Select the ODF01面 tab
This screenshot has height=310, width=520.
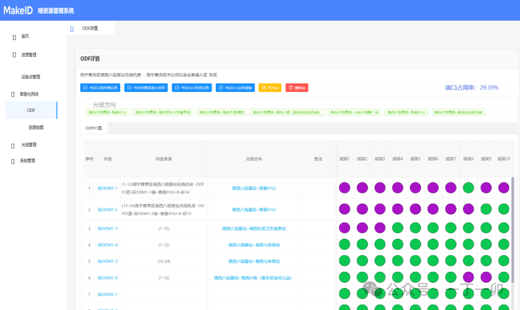pos(94,128)
